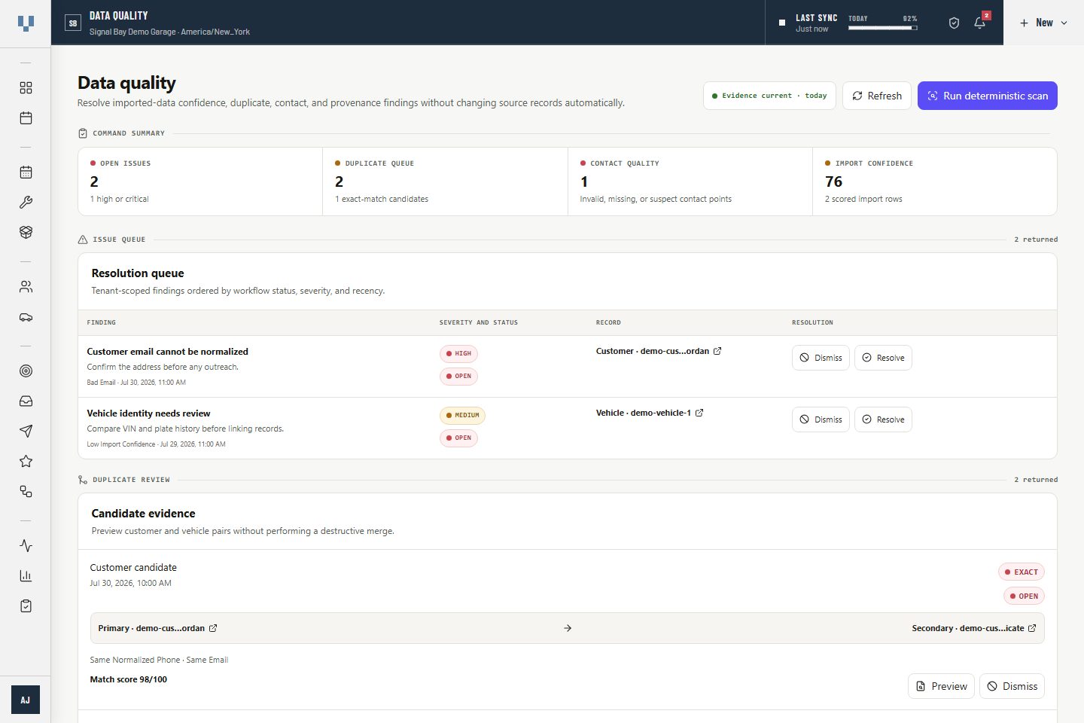This screenshot has height=723, width=1084.
Task: Open the notifications bell icon
Action: pos(980,23)
